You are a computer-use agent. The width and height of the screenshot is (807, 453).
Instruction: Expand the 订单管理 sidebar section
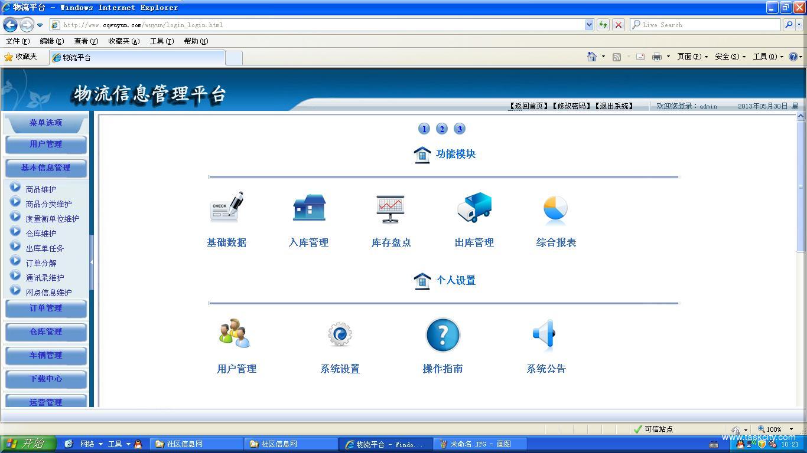pyautogui.click(x=46, y=308)
